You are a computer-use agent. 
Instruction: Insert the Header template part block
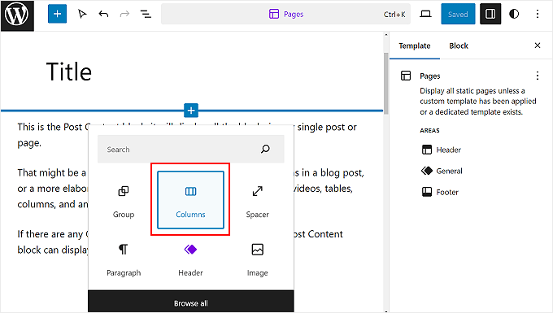coord(190,259)
